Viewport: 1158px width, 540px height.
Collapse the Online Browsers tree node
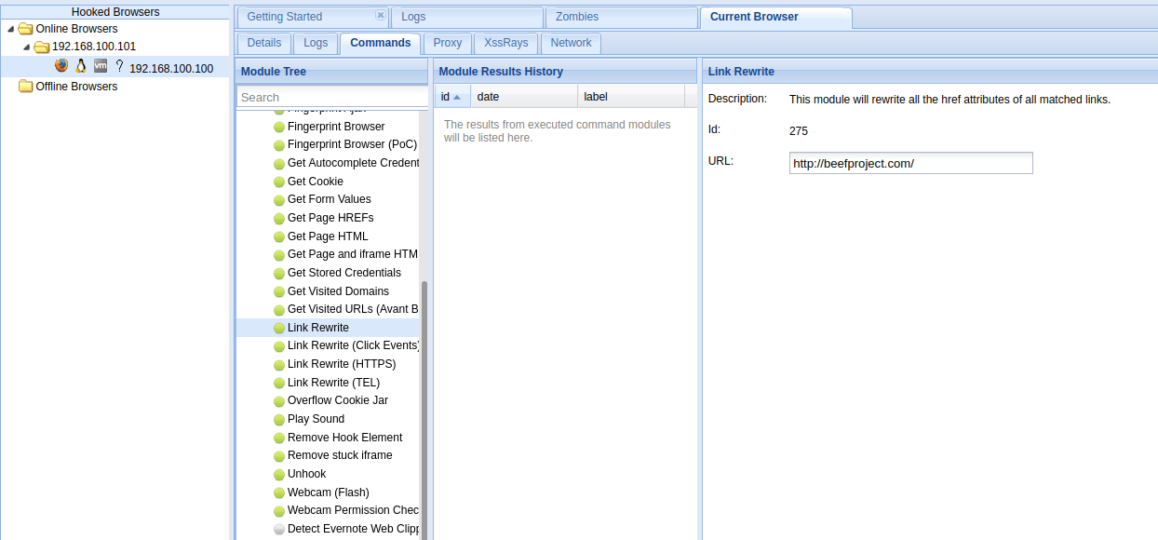point(10,29)
